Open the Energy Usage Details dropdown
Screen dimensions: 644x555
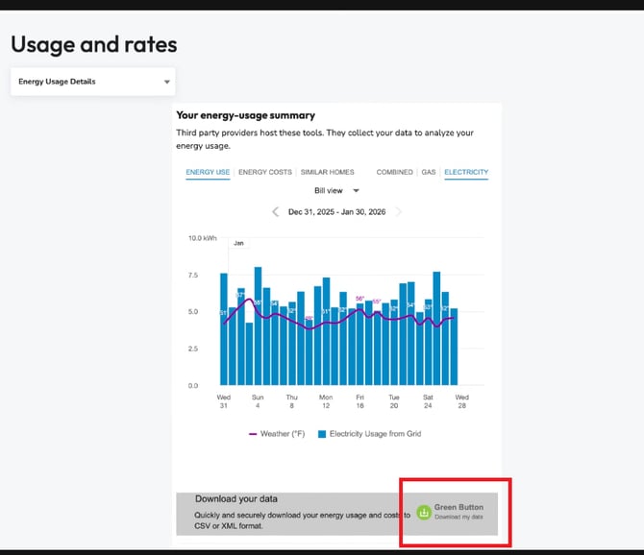pyautogui.click(x=93, y=82)
